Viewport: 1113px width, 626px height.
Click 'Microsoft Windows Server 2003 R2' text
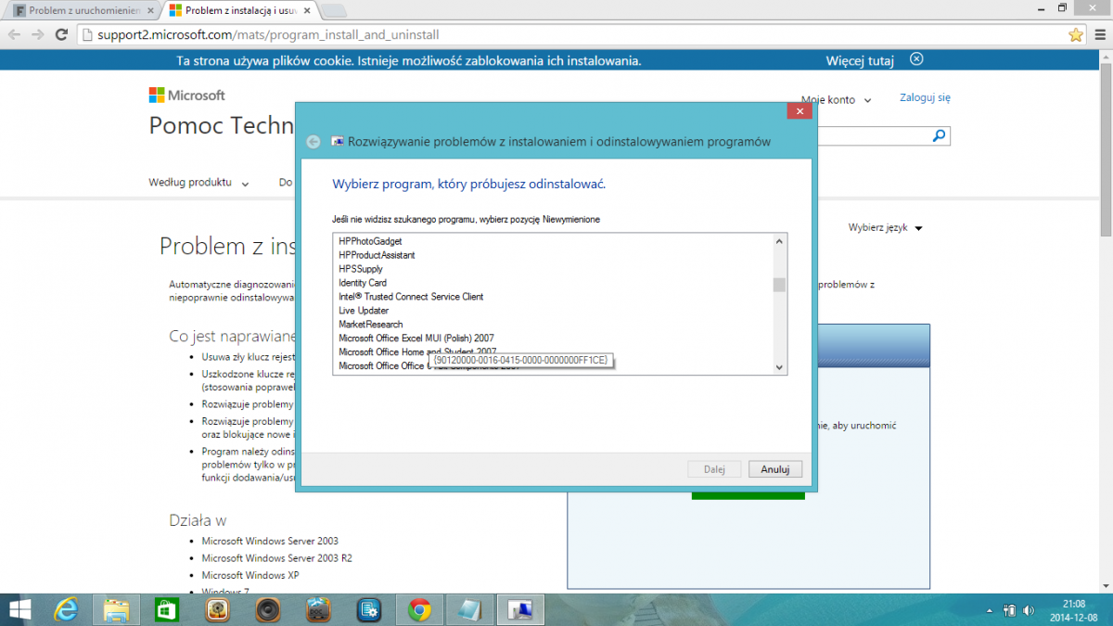coord(276,558)
